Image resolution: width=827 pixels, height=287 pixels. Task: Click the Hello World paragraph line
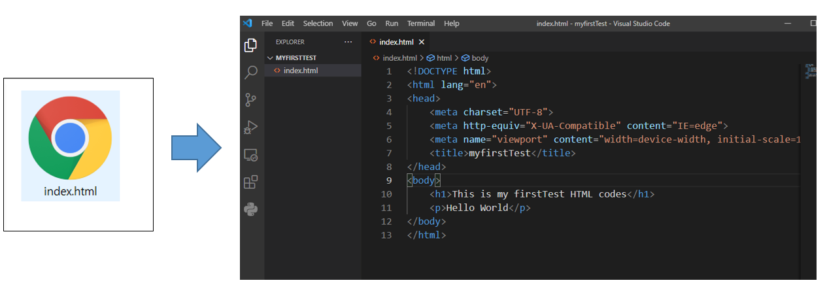[x=481, y=208]
